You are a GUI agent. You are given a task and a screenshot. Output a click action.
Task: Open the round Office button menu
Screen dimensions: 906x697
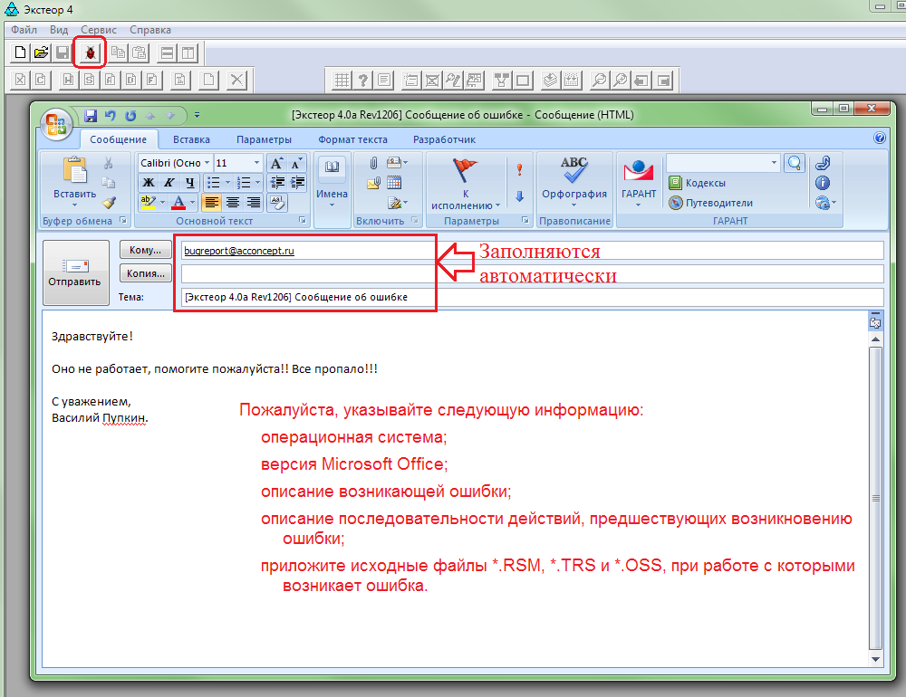pos(56,124)
